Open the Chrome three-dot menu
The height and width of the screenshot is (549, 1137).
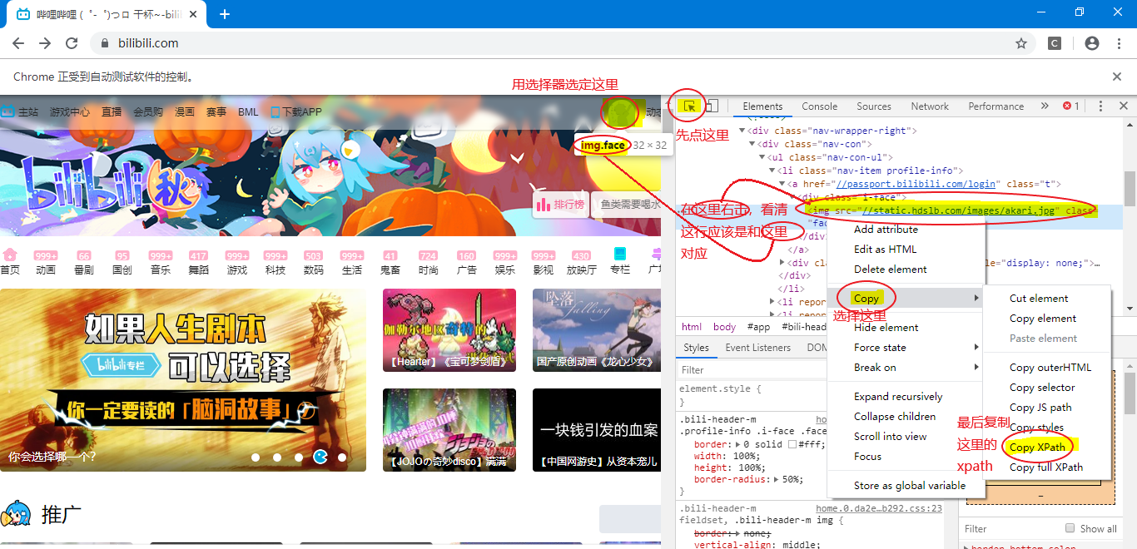(1119, 43)
